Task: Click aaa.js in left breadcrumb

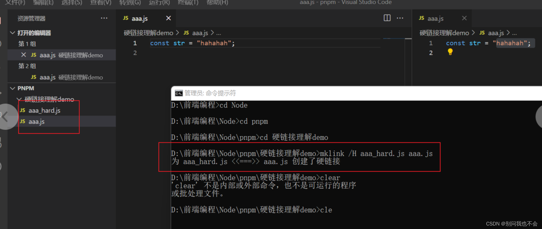Action: click(x=200, y=33)
